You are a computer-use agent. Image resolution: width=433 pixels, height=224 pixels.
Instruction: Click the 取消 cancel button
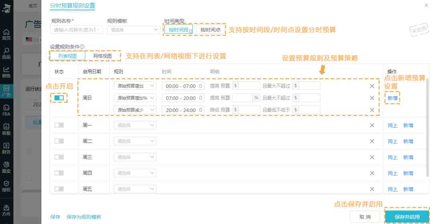365,217
